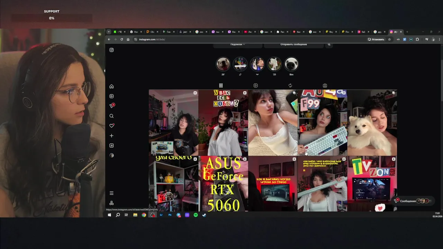Open the tab search dropdown arrow
443x249 pixels.
109,32
